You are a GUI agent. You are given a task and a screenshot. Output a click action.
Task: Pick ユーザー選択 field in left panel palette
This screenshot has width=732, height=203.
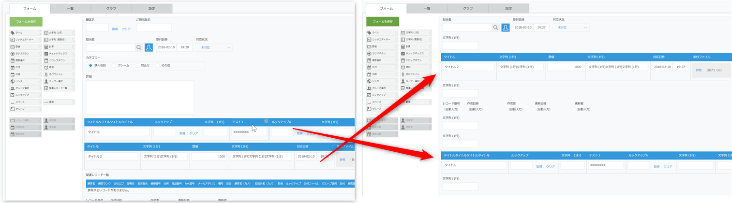point(59,81)
